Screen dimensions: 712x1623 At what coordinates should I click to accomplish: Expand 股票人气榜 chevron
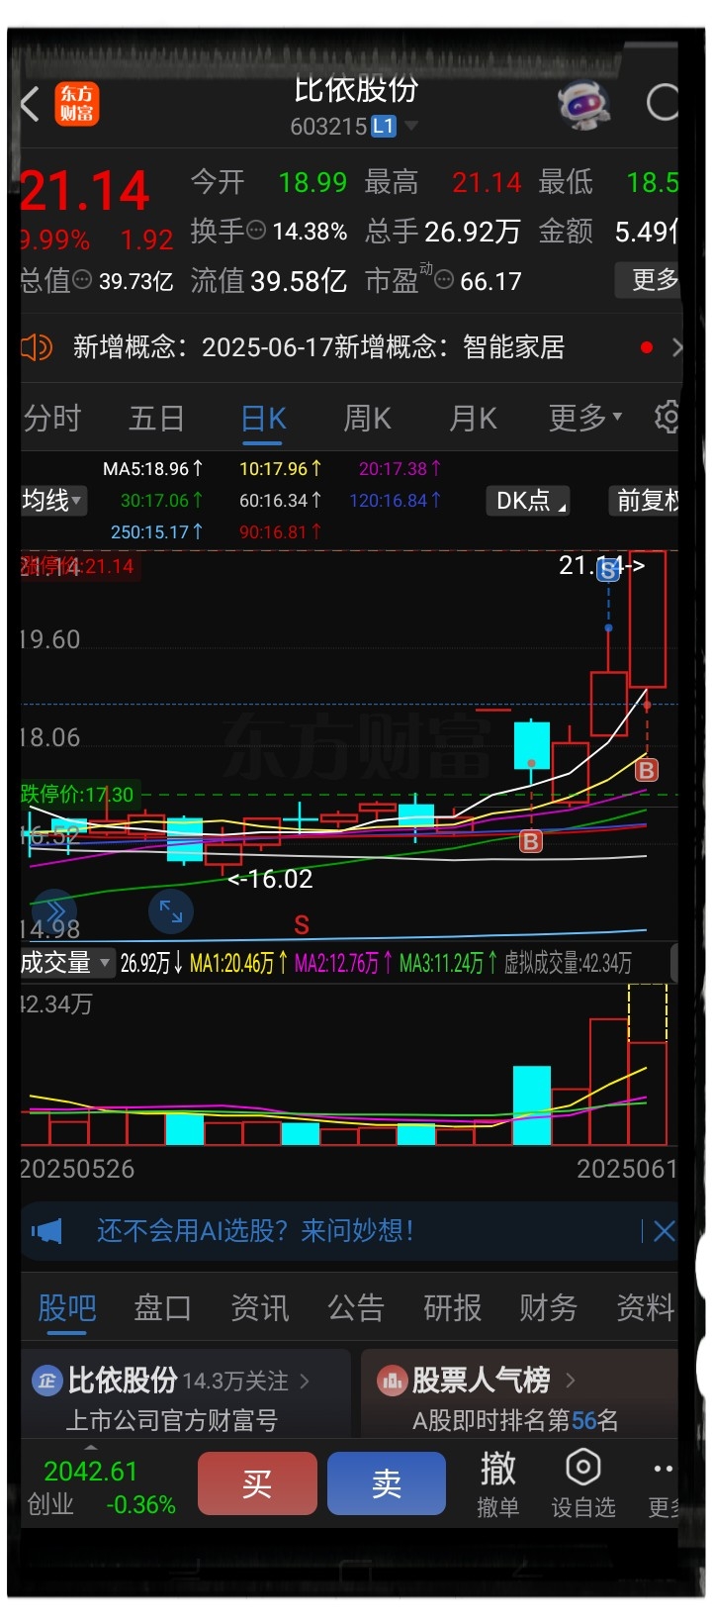tap(571, 1380)
